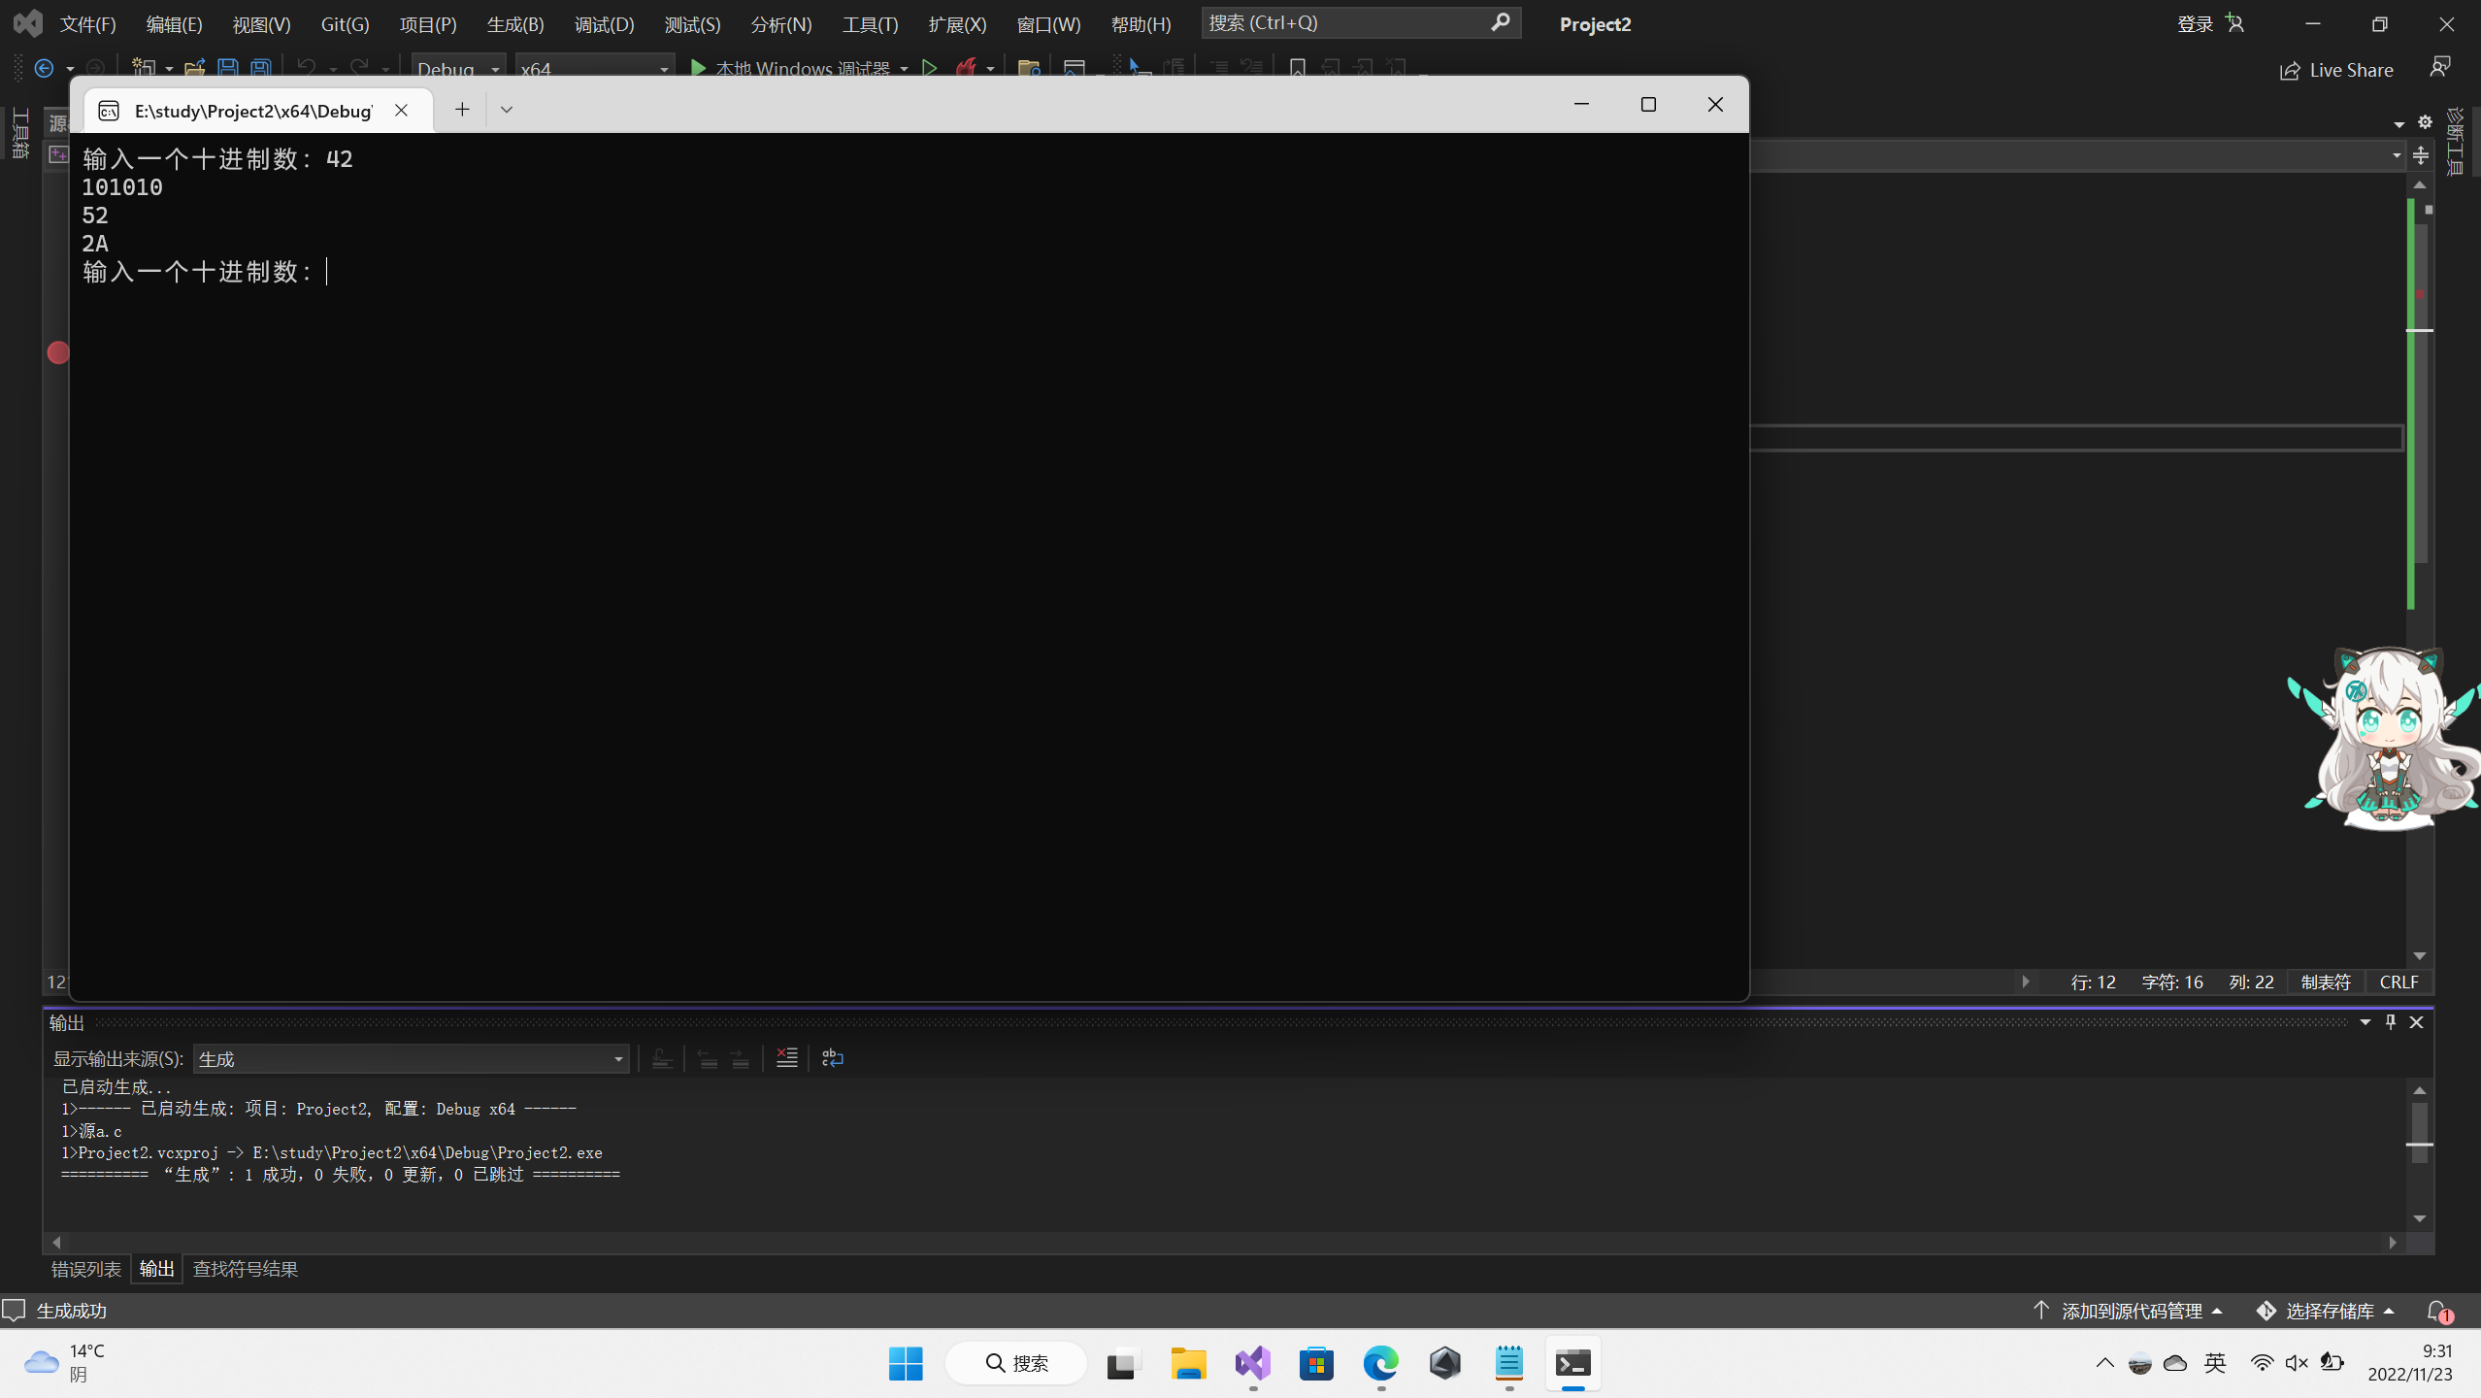The height and width of the screenshot is (1398, 2481).
Task: Open a new terminal tab with plus icon
Action: pyautogui.click(x=462, y=110)
